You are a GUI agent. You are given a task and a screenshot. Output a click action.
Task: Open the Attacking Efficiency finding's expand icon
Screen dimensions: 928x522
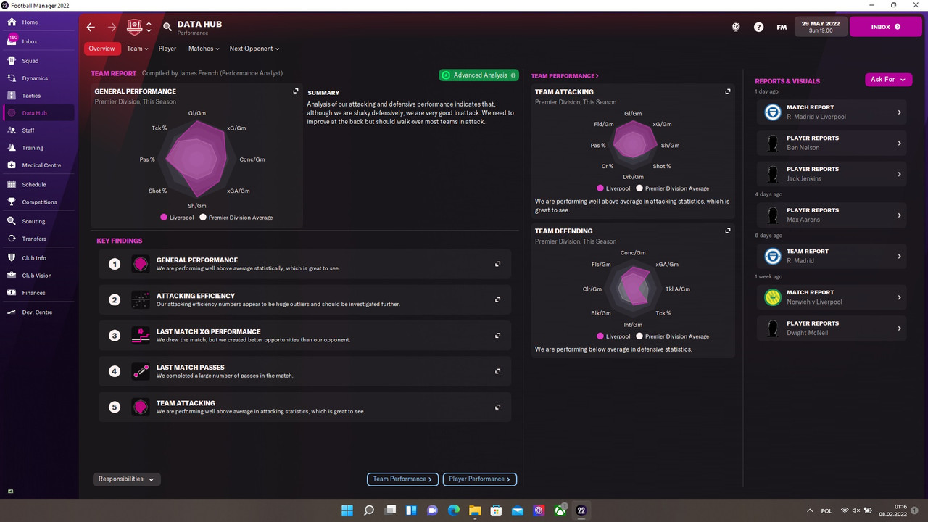click(498, 299)
